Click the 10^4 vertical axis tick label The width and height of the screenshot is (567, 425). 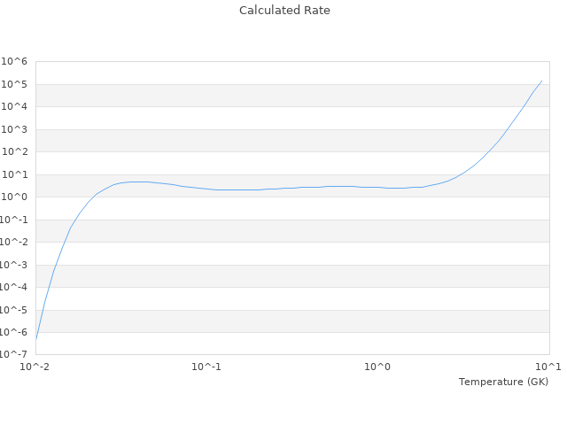pos(15,107)
